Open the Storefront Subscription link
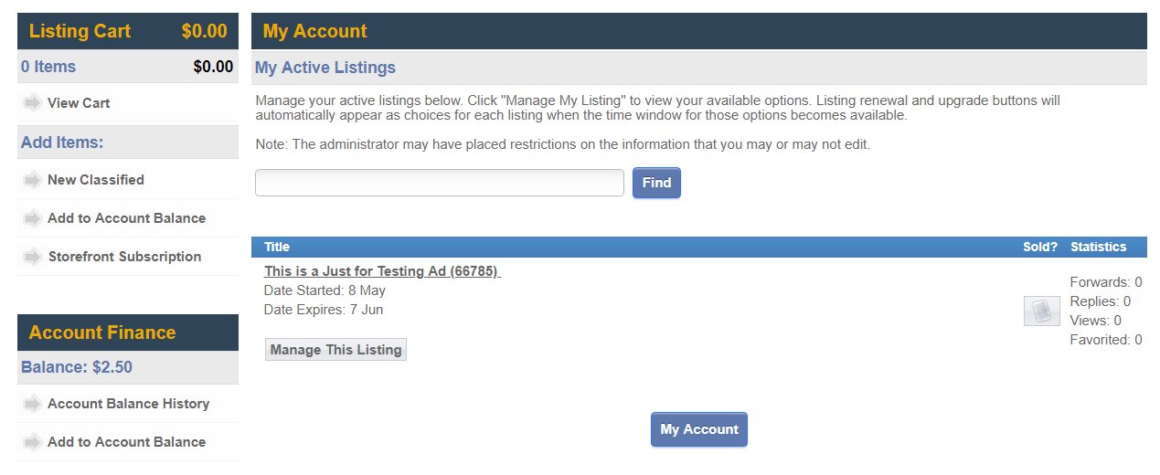1160x475 pixels. click(124, 257)
